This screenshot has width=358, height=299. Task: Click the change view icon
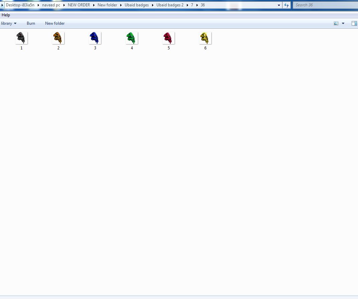(x=336, y=23)
